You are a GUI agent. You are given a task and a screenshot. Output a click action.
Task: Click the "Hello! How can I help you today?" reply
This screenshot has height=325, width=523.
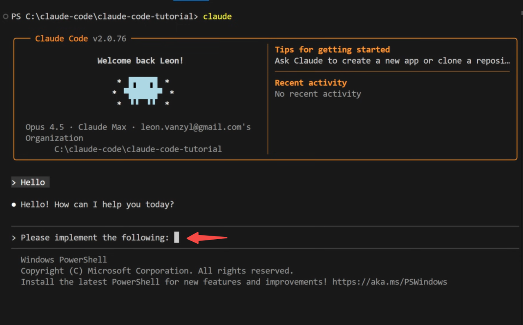pos(97,204)
